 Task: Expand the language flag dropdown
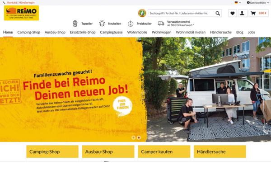(x=238, y=3)
